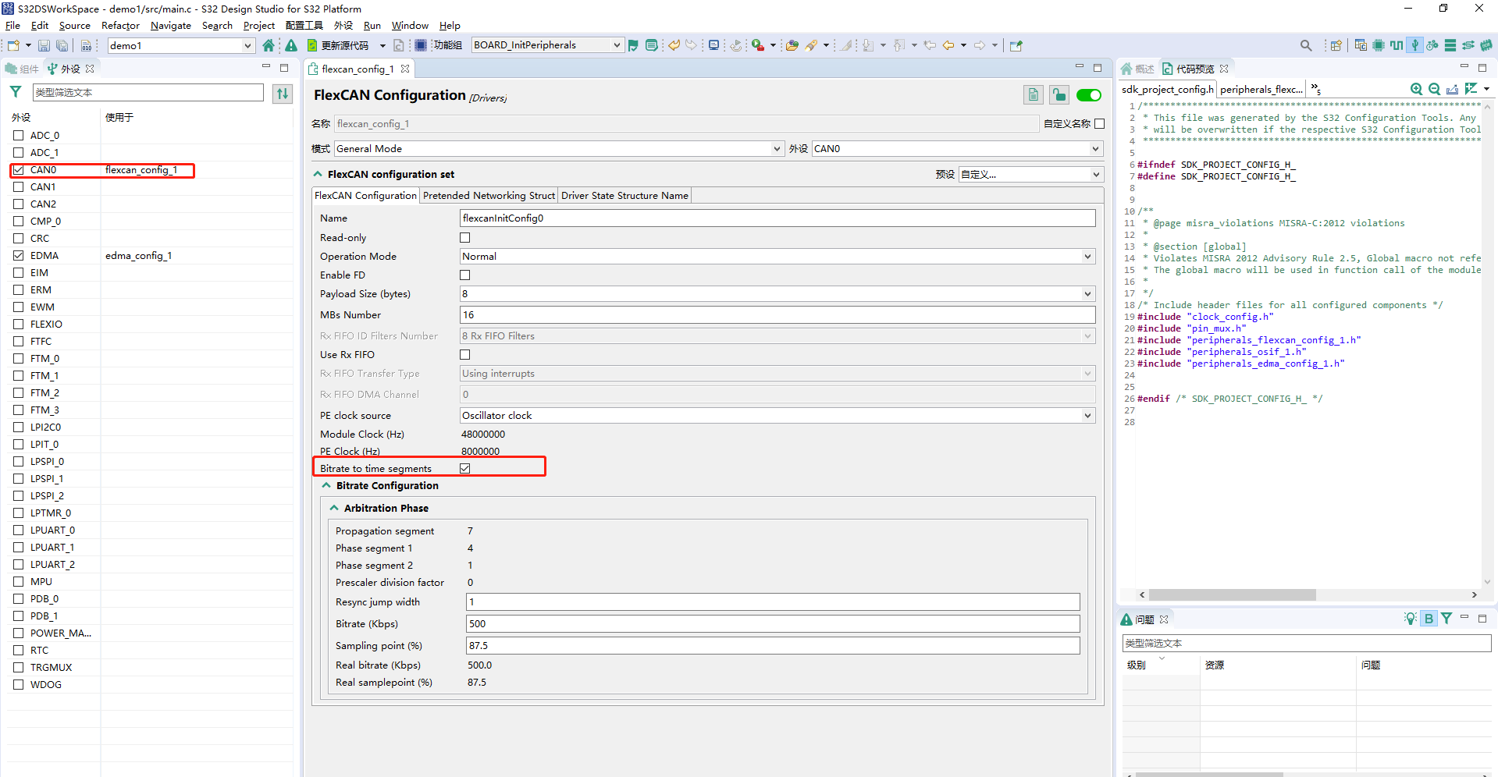1498x777 pixels.
Task: Click zoom in on code preview
Action: pos(1416,89)
